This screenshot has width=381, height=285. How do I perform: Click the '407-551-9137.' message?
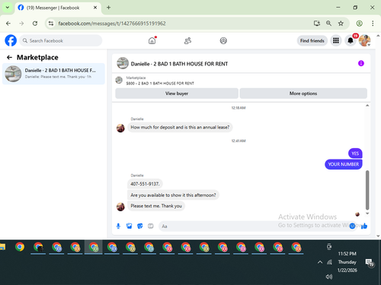(x=145, y=184)
